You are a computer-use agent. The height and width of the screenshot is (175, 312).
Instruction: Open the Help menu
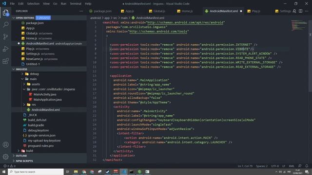tap(88, 3)
